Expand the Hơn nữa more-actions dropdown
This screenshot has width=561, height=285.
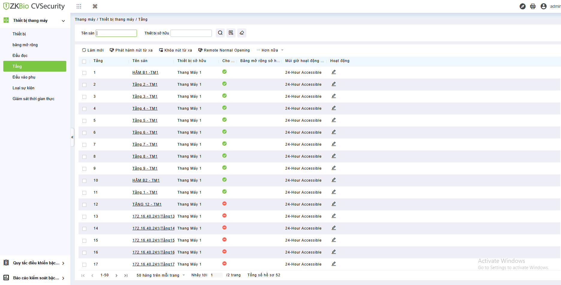coord(270,50)
